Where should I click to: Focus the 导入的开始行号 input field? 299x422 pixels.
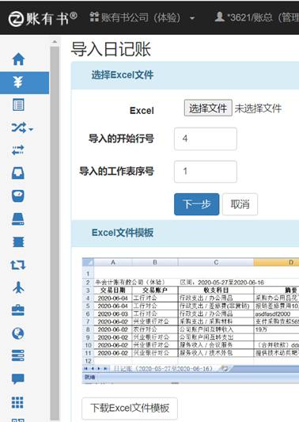[x=206, y=139]
